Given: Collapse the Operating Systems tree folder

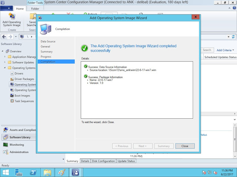Looking at the screenshot, I should pos(5,68).
